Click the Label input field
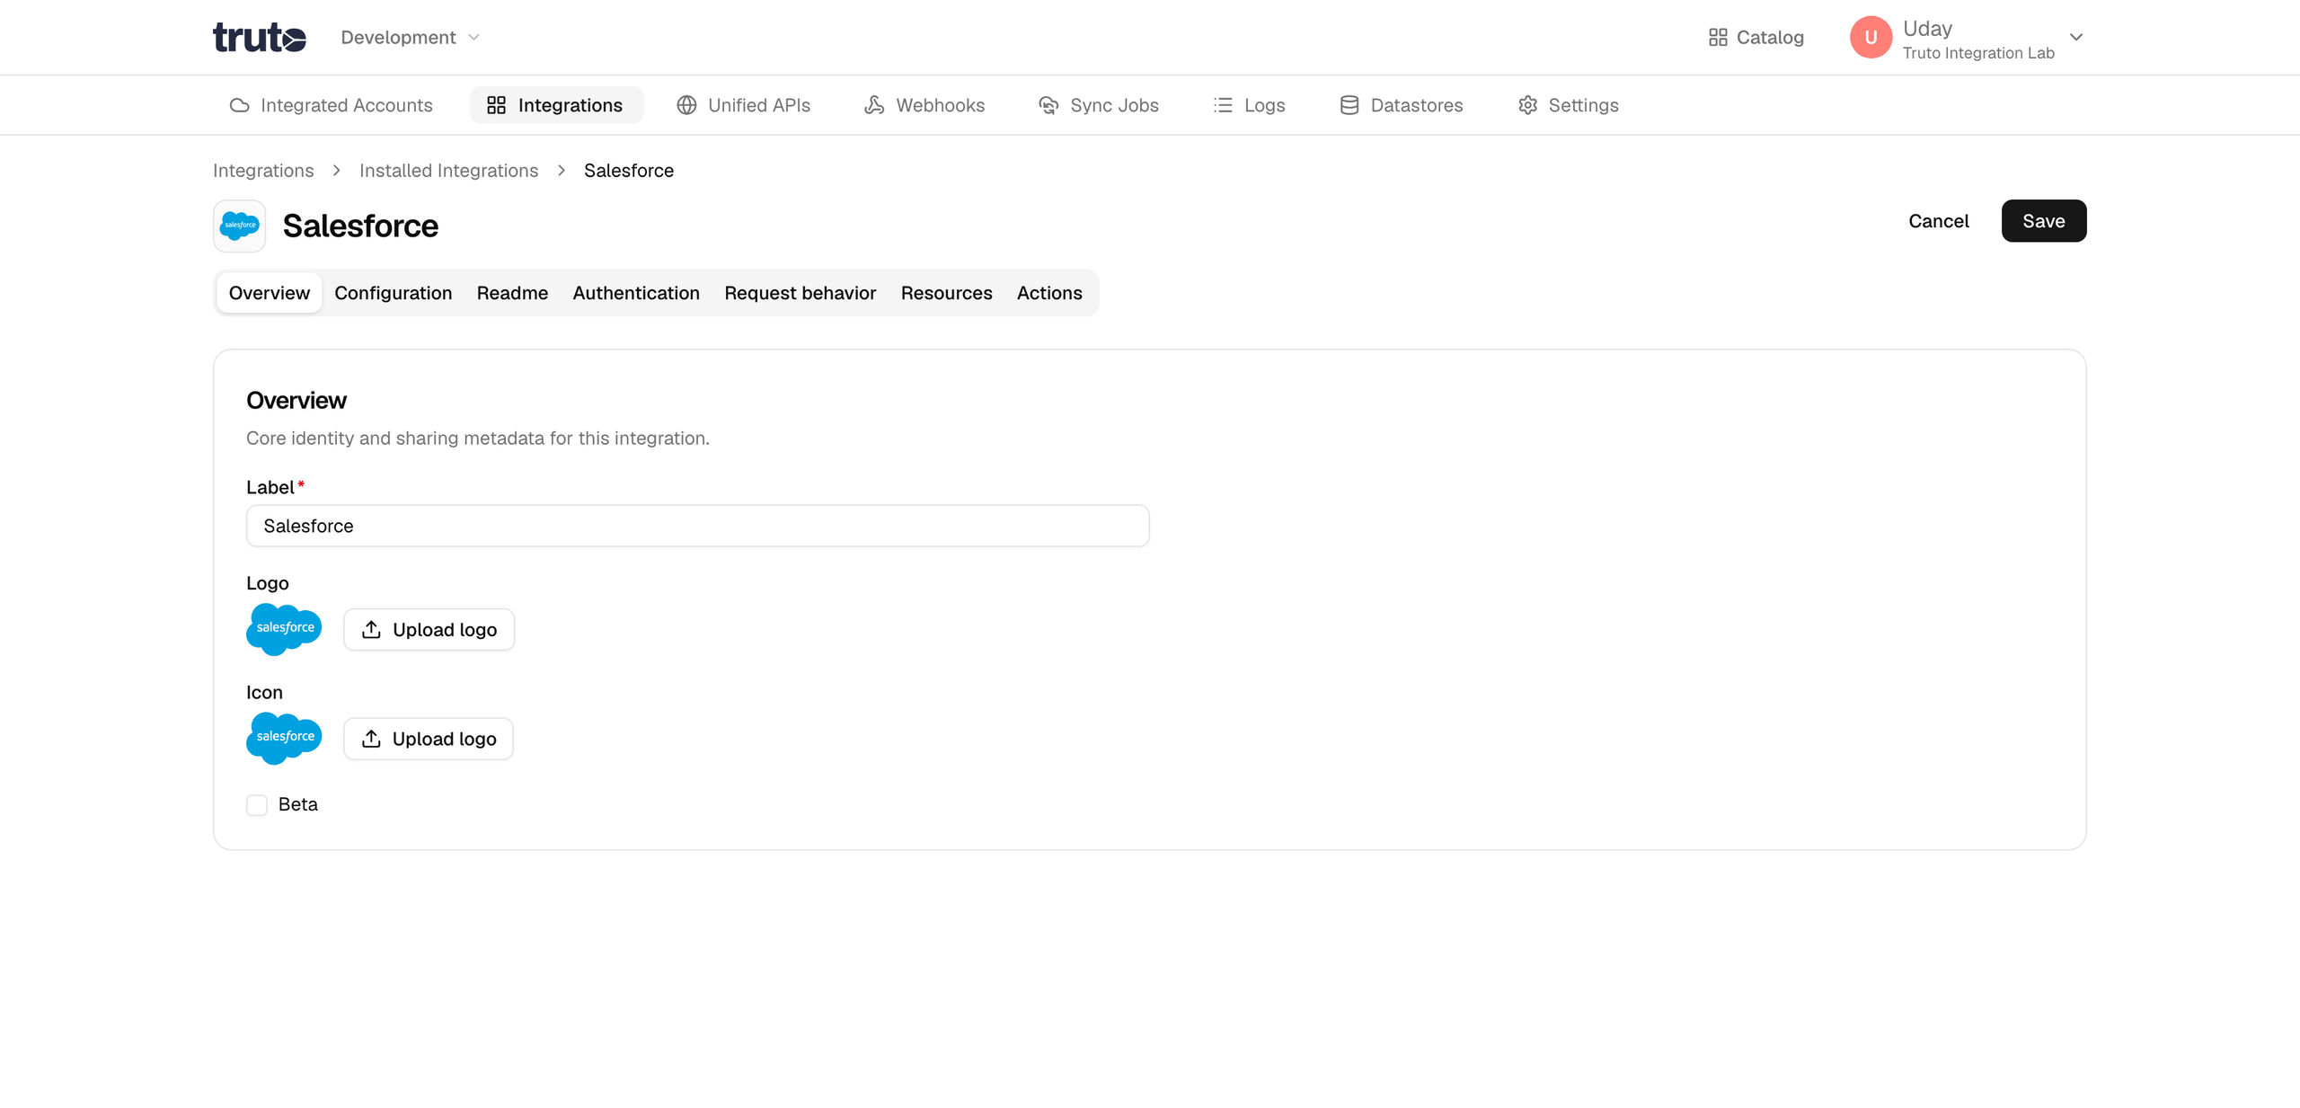Viewport: 2300px width, 1108px height. point(698,526)
